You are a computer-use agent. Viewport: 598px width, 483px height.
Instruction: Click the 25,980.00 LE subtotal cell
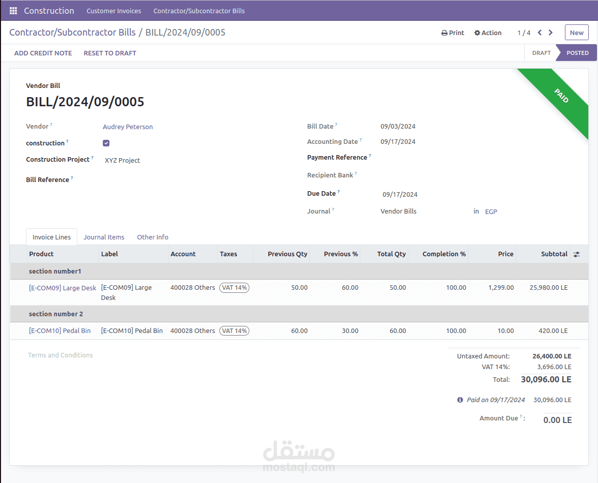[x=549, y=288]
